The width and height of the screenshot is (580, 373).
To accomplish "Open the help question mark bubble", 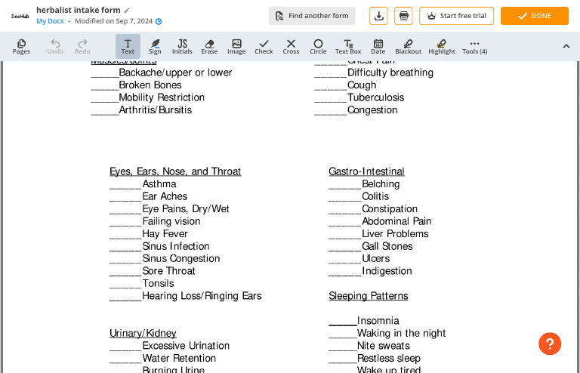I will [550, 344].
